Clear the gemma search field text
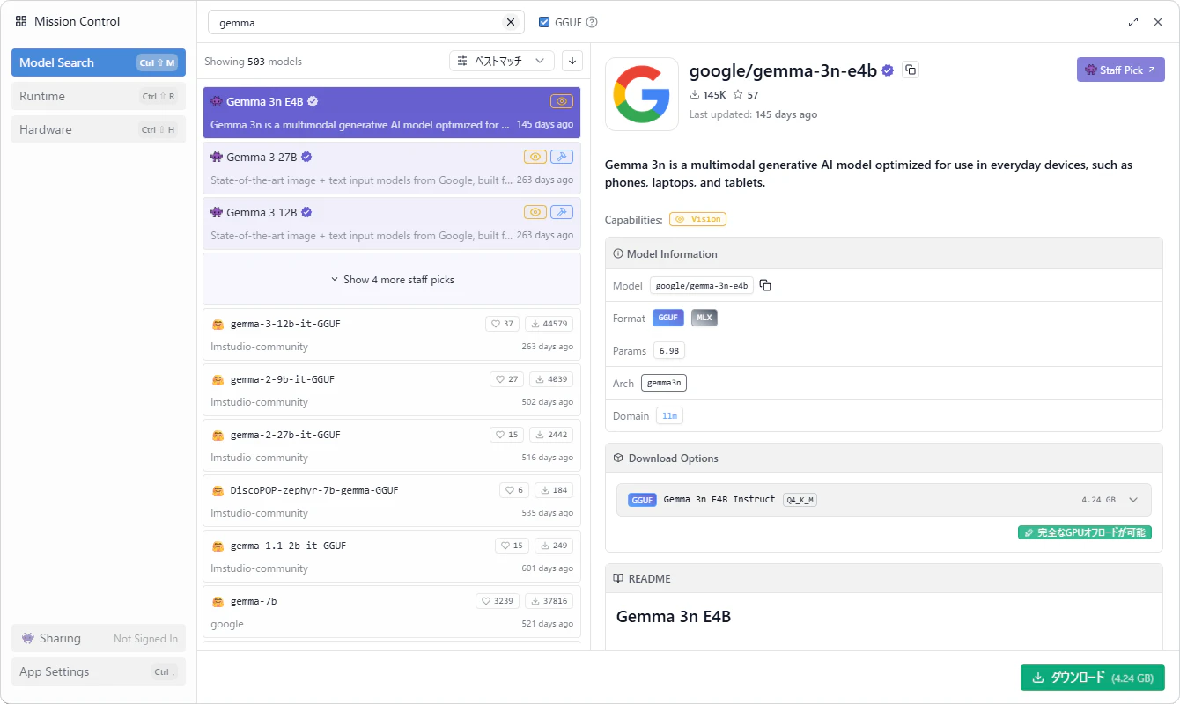This screenshot has width=1180, height=704. pyautogui.click(x=510, y=22)
